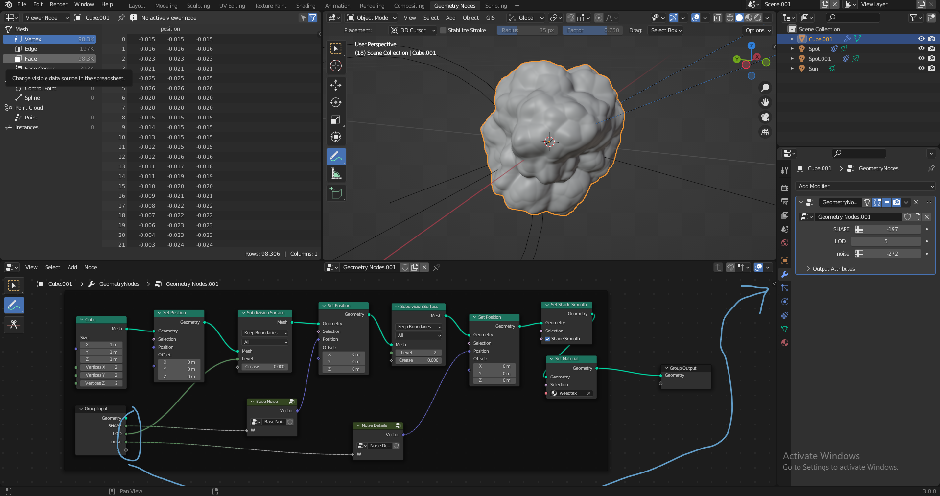Expand Cube.001 in outliner tree
The height and width of the screenshot is (496, 940).
pyautogui.click(x=792, y=39)
